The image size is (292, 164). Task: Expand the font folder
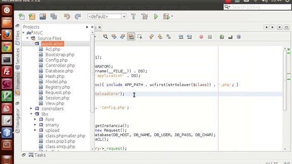pos(35,119)
